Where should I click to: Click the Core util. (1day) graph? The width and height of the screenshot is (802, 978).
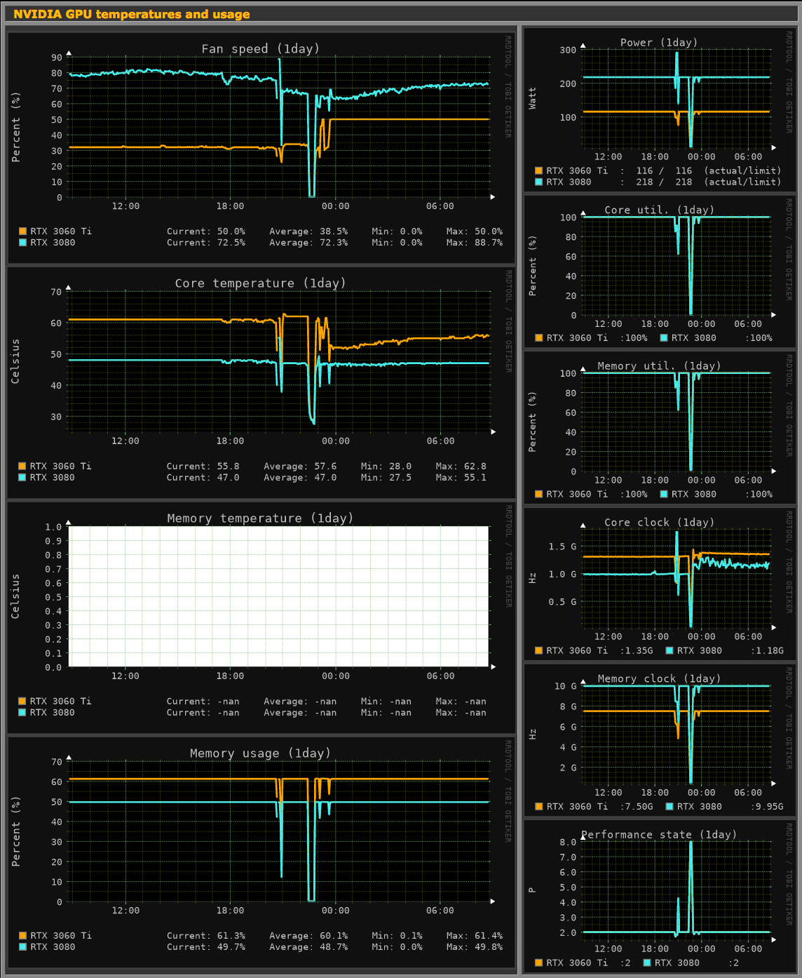pos(660,272)
